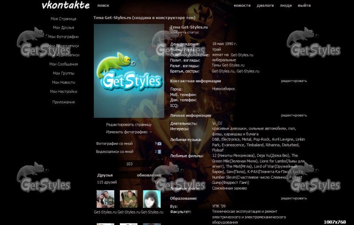Viewport: 354px width, 225px height.
Task: Click the vkontakte logo
Action: tap(65, 5)
